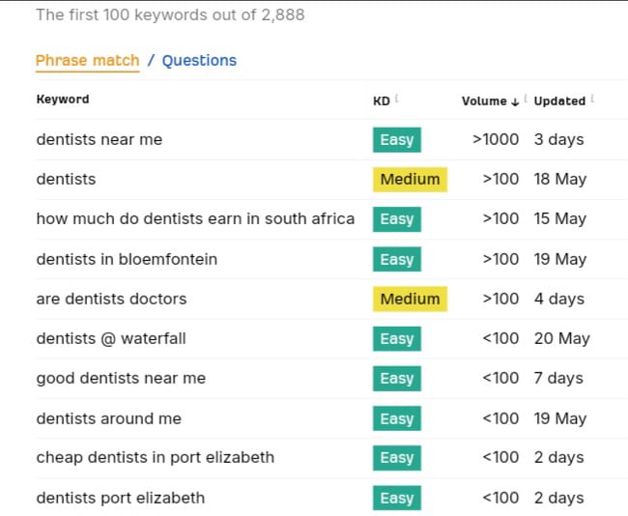Viewport: 628px width, 516px height.
Task: Switch to the Questions tab
Action: pyautogui.click(x=199, y=61)
